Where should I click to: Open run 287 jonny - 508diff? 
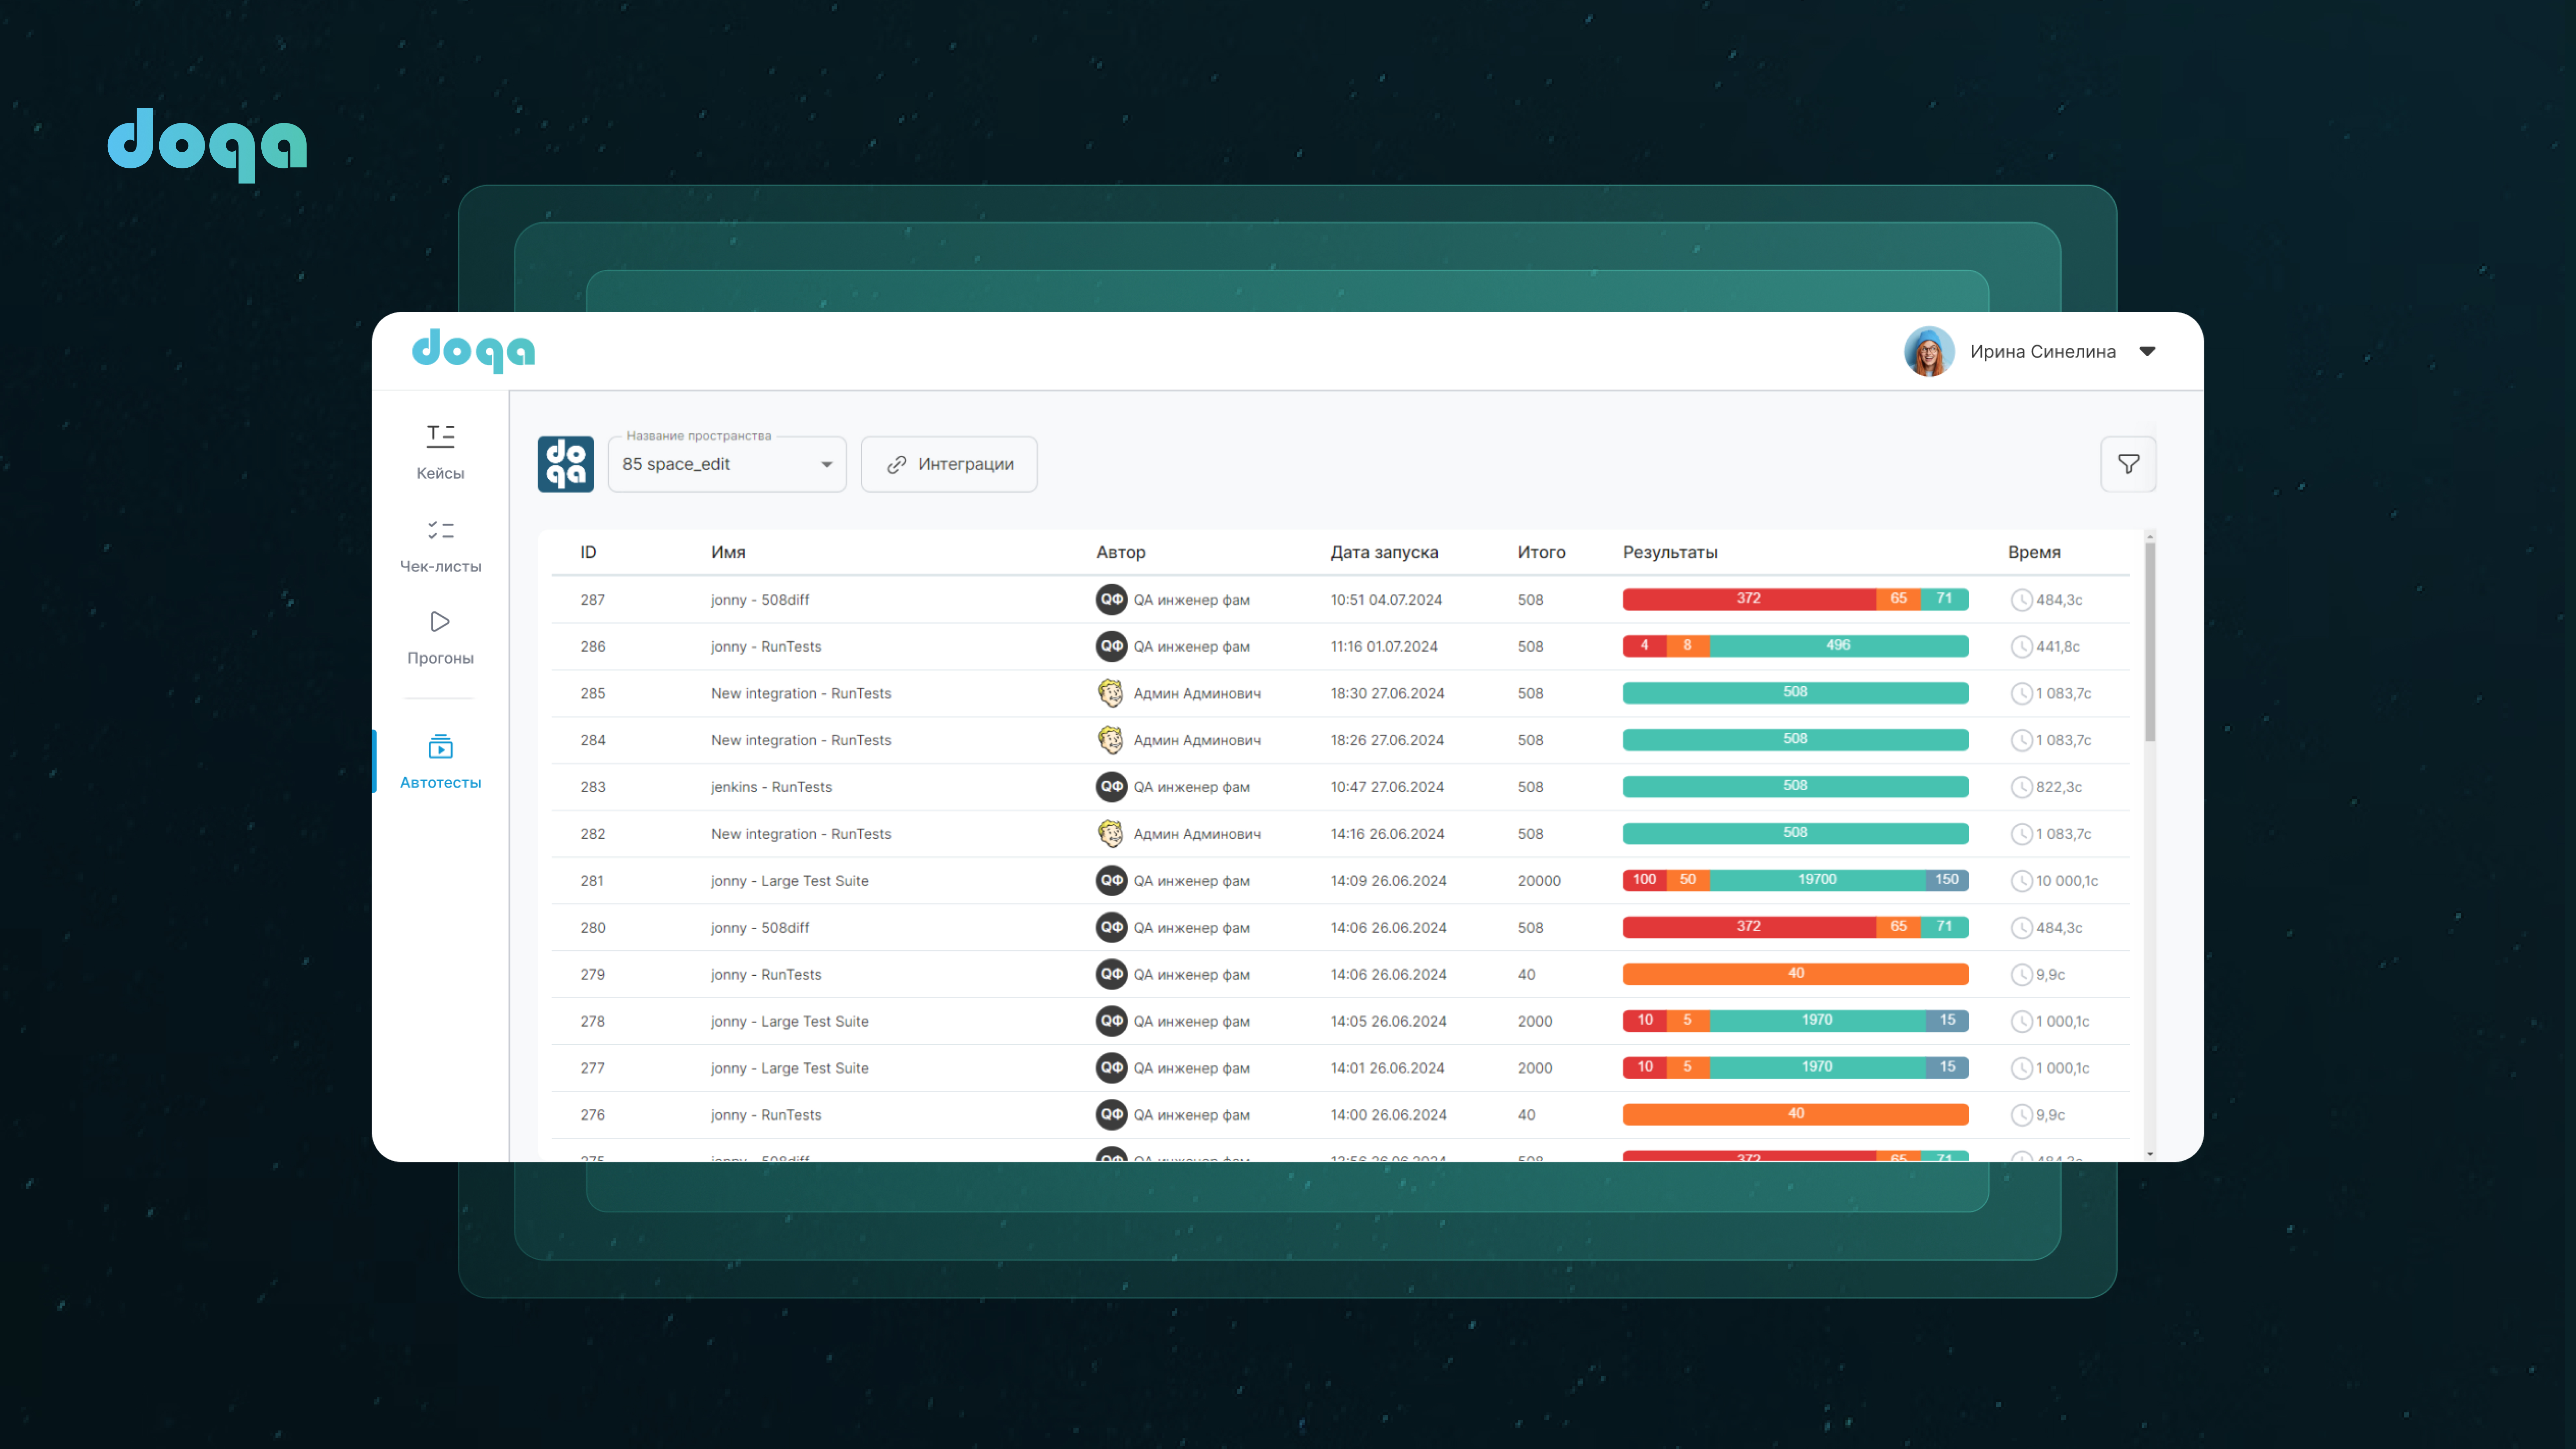pos(760,600)
